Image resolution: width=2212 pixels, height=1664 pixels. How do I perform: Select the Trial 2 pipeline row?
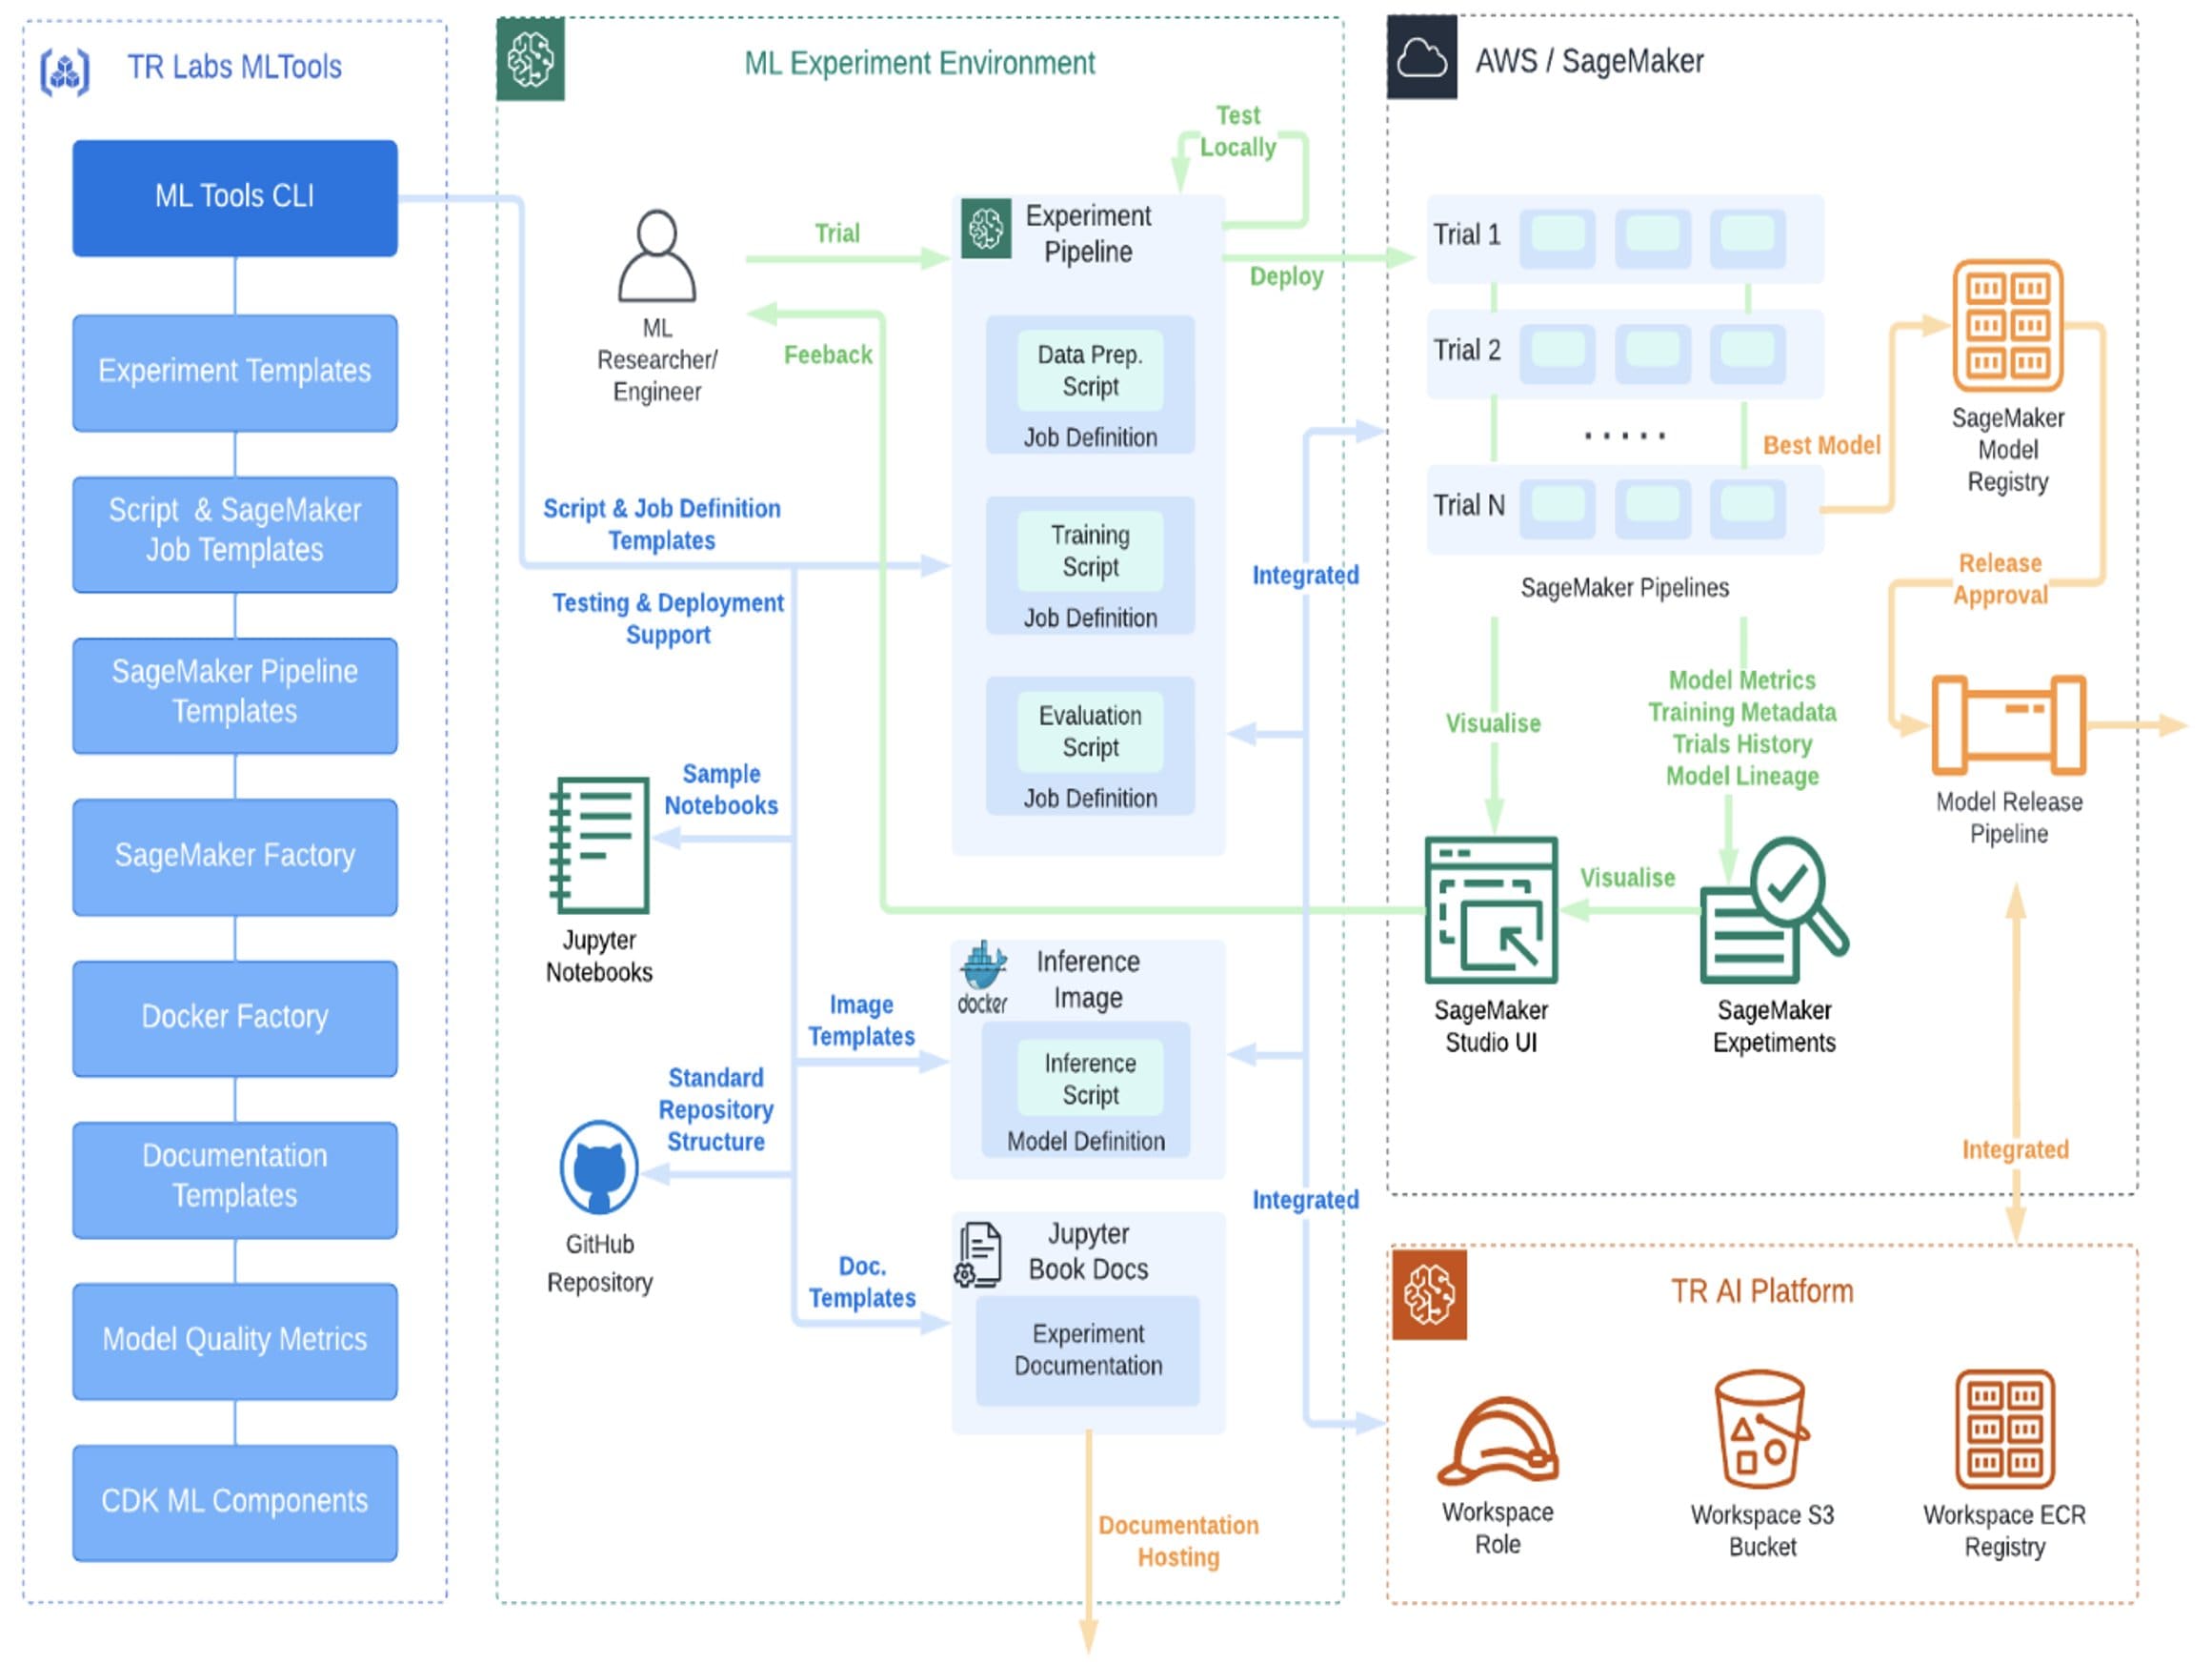[x=1625, y=353]
